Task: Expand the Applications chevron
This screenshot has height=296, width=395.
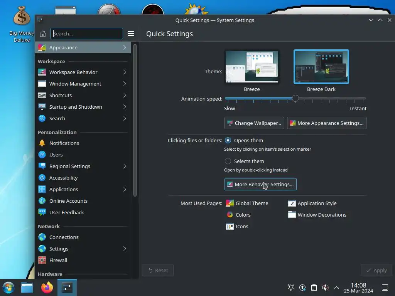Action: click(125, 190)
